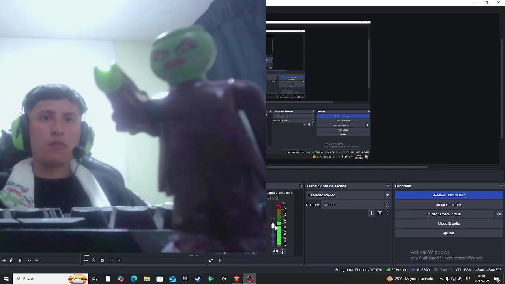Move source down in the sources toolbar

pyautogui.click(x=118, y=260)
